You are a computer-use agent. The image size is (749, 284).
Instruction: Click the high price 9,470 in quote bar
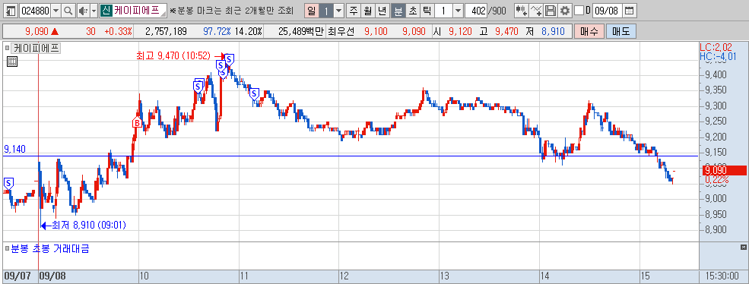pos(507,31)
